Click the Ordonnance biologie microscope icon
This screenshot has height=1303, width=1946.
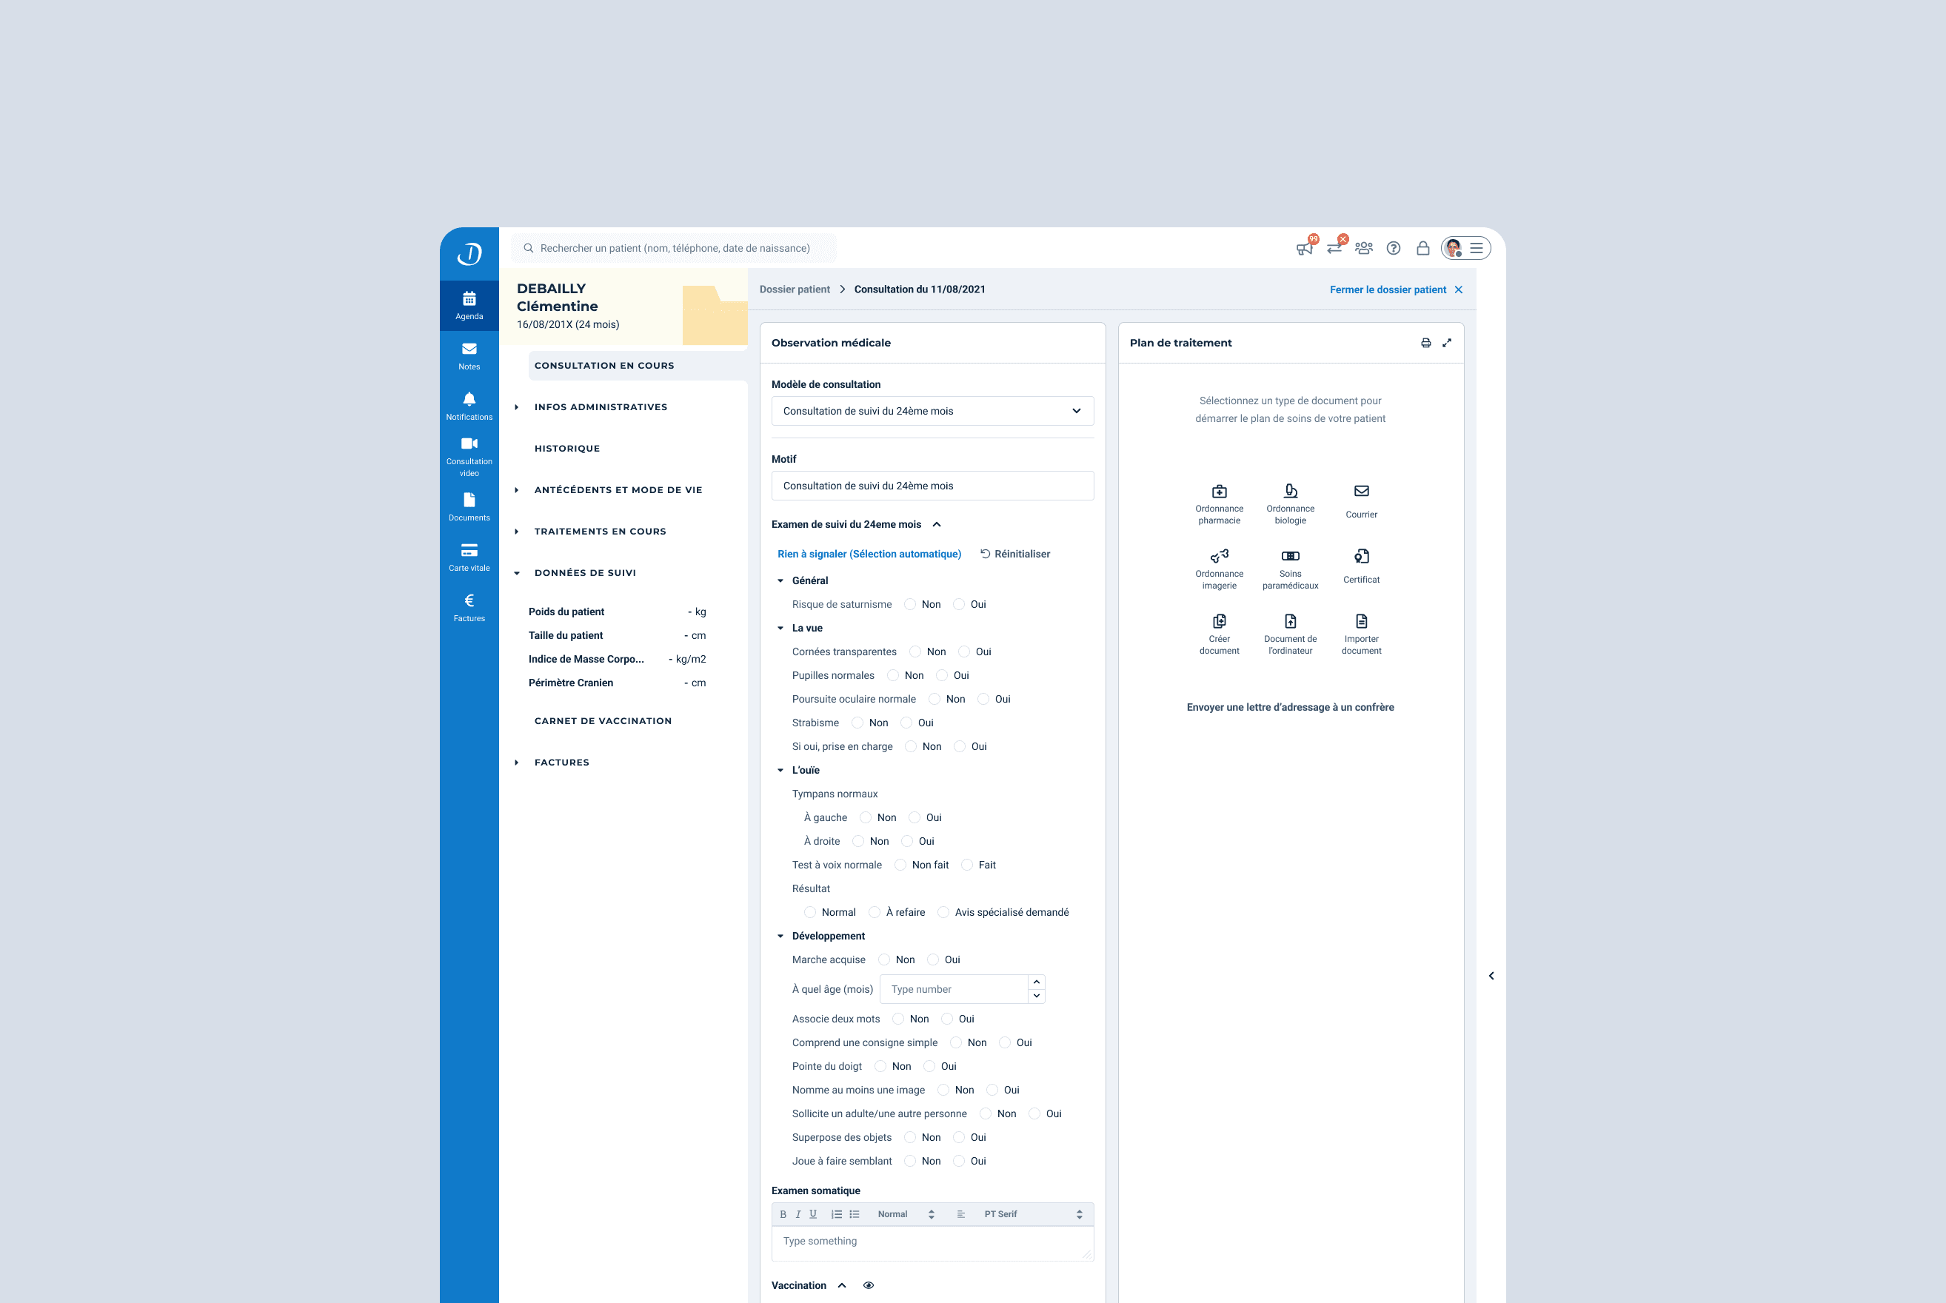coord(1290,492)
